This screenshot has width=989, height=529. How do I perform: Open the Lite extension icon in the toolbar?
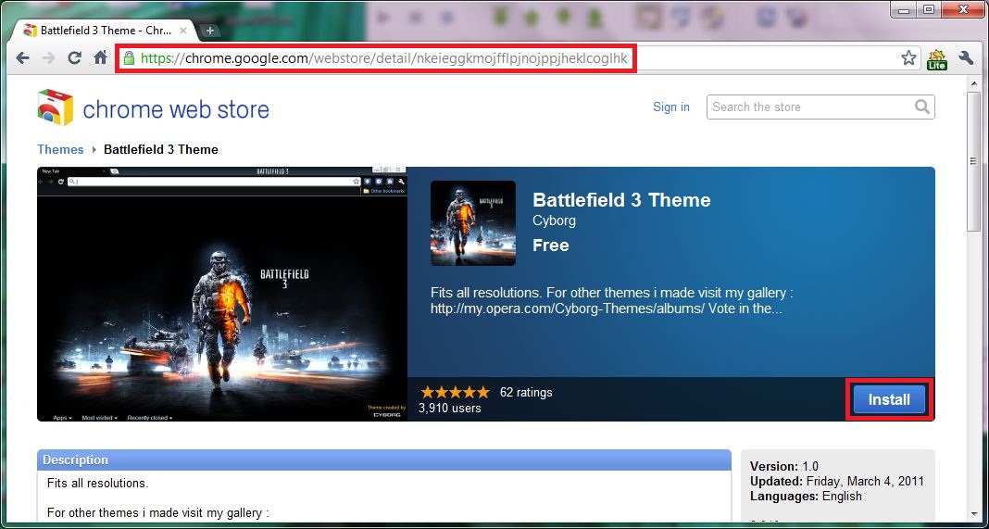936,58
